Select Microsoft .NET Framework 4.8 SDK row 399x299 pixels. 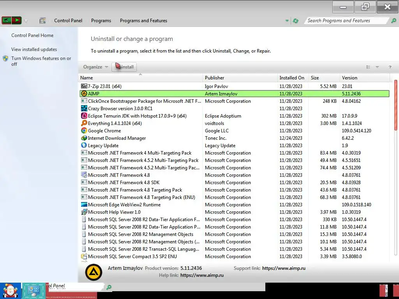pos(234,182)
